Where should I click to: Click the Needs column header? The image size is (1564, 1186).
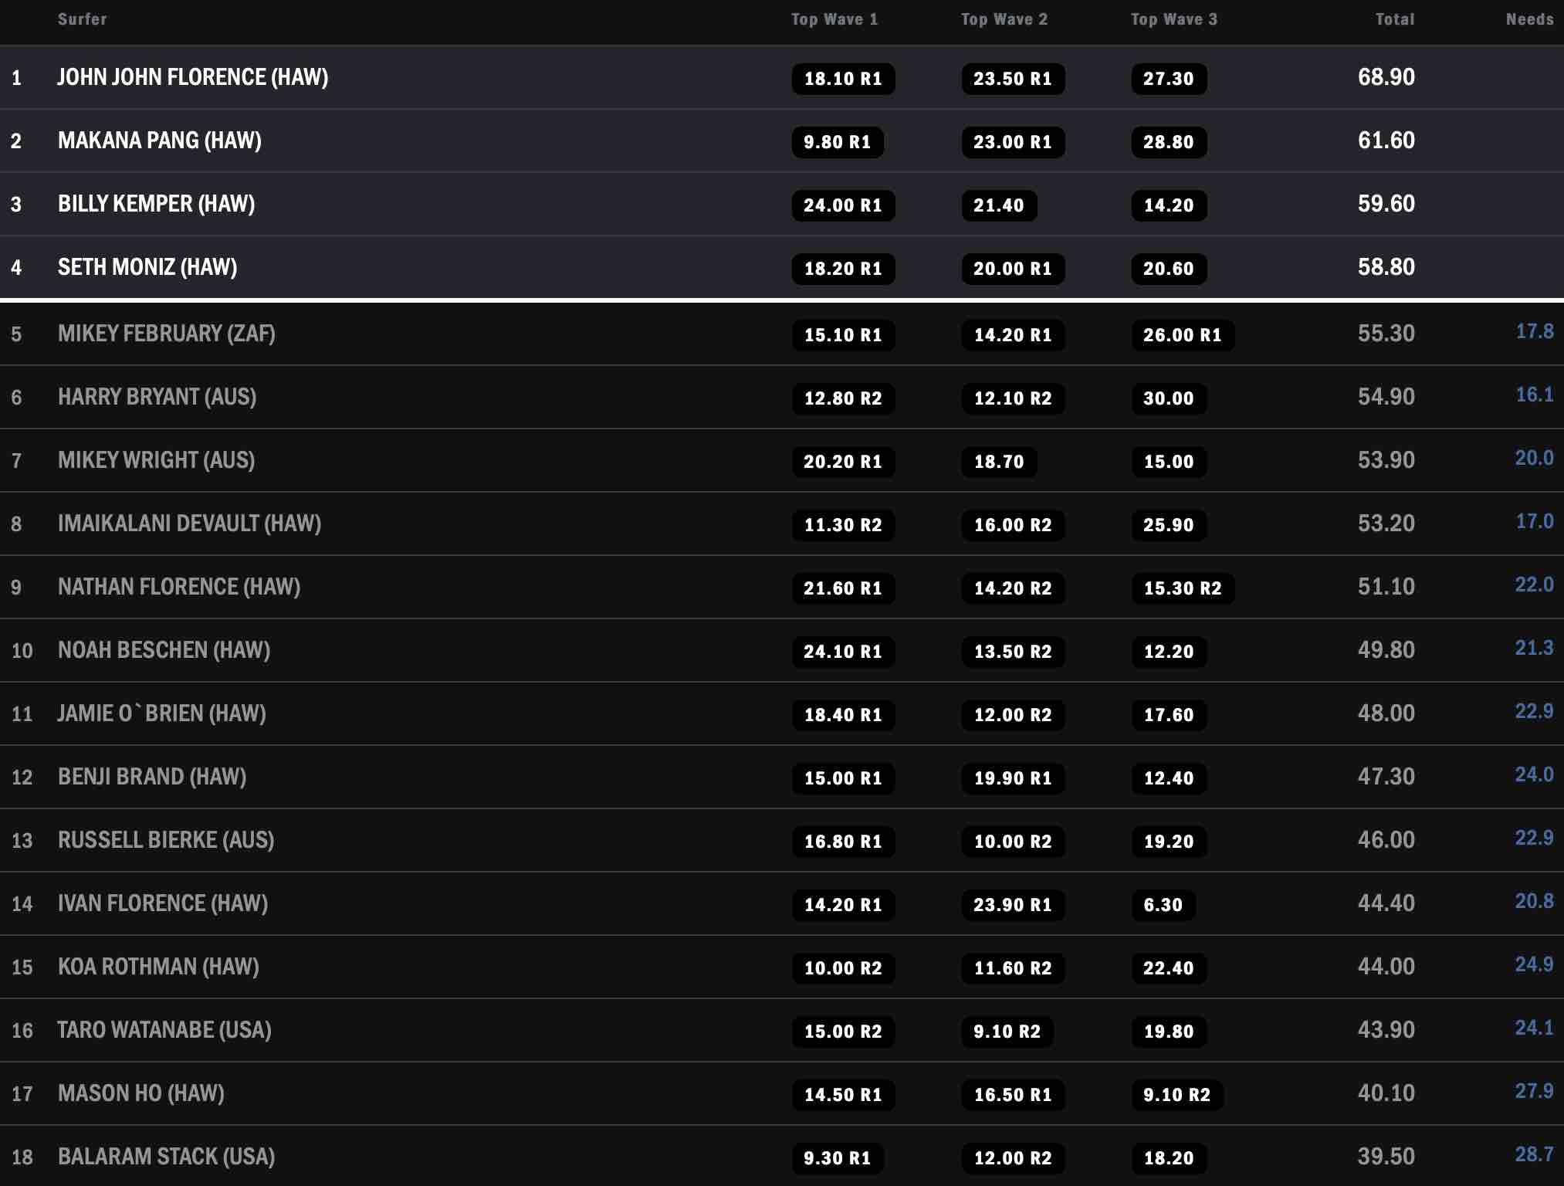pos(1529,19)
